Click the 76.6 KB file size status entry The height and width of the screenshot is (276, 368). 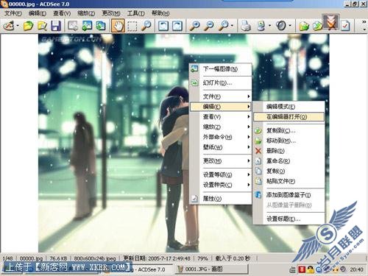58,258
